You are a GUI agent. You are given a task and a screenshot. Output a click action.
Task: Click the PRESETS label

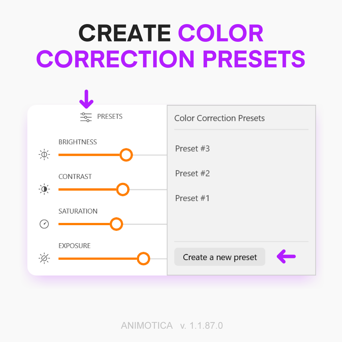pos(110,117)
